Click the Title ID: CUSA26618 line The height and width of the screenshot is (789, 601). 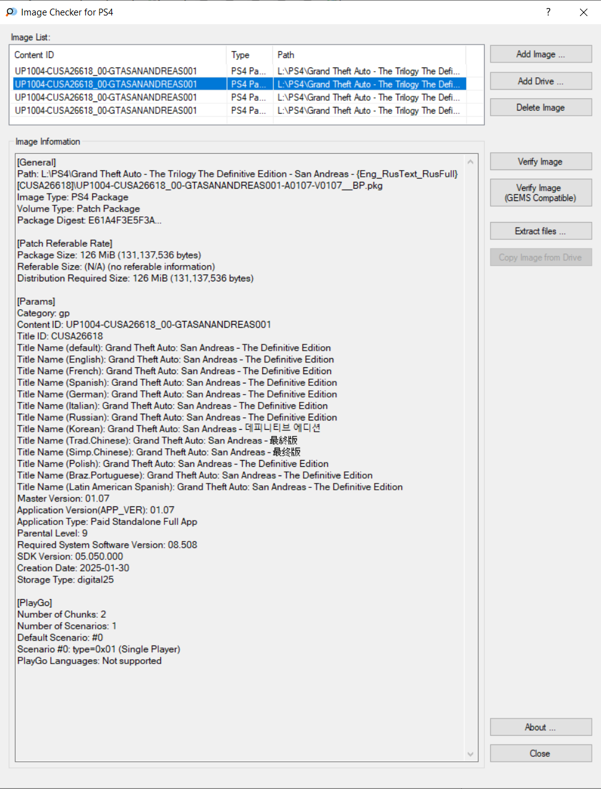[x=60, y=336]
